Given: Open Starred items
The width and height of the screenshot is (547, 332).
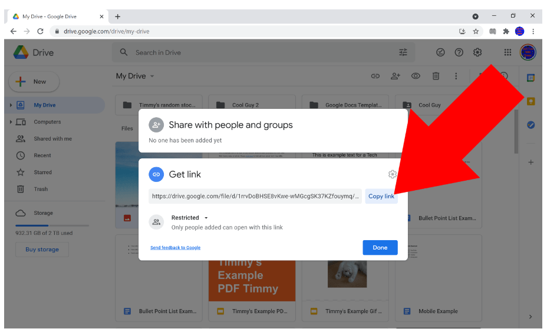Looking at the screenshot, I should (x=42, y=172).
